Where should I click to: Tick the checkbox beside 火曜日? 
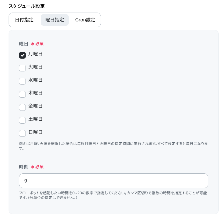[x=22, y=68]
